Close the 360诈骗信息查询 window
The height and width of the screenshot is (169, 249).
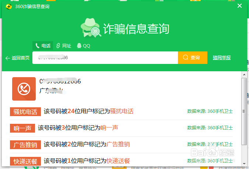239,6
